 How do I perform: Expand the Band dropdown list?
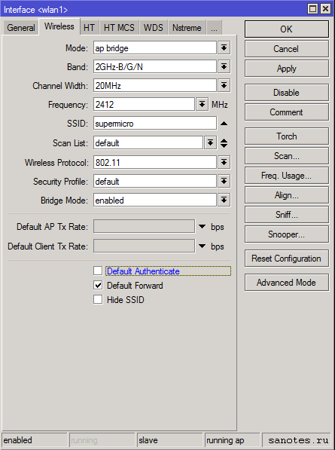[224, 67]
